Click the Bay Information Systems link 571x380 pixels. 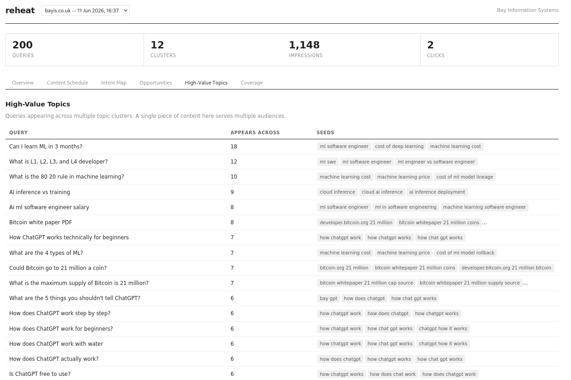528,10
